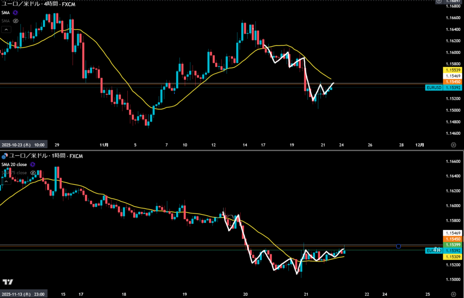The image size is (464, 298).
Task: Click the plus icon atop the price scale
Action: (x=438, y=2)
